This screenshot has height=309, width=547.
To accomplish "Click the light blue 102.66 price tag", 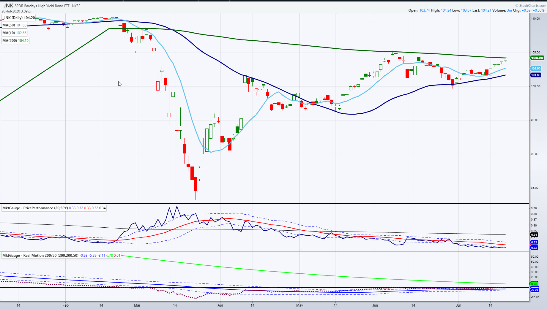I will click(x=536, y=69).
